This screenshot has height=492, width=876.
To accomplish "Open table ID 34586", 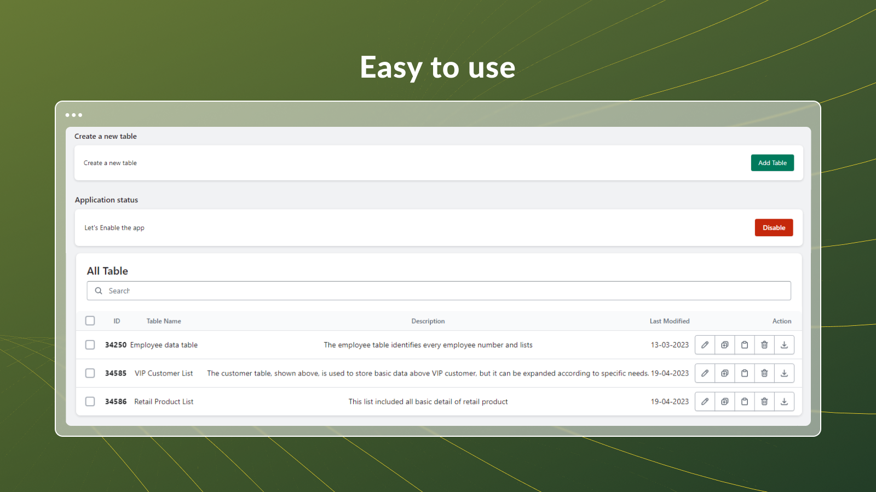I will [x=116, y=402].
